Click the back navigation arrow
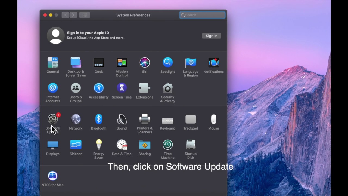Image resolution: width=348 pixels, height=196 pixels. (65, 15)
